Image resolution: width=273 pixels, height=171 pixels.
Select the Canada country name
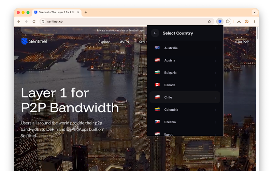click(170, 85)
